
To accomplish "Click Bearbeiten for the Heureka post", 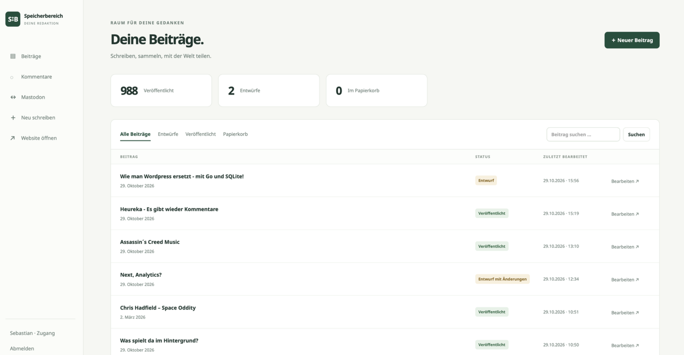I will (x=625, y=214).
